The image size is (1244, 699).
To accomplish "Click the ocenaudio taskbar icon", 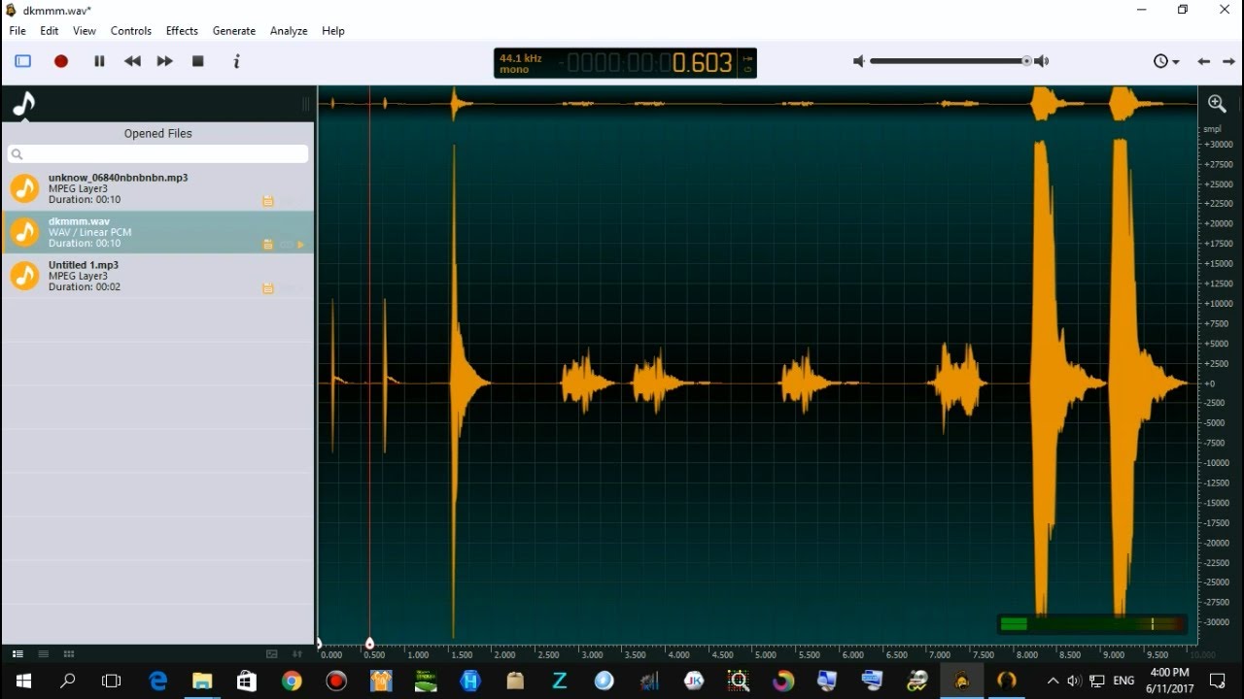I will pyautogui.click(x=961, y=682).
